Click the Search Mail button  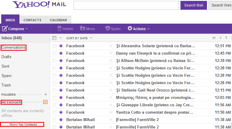[x=194, y=5]
